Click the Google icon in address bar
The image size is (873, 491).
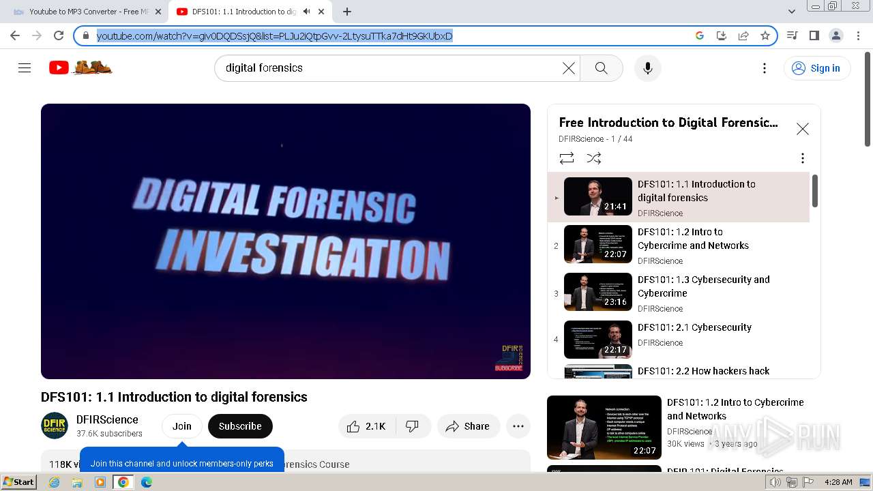699,35
